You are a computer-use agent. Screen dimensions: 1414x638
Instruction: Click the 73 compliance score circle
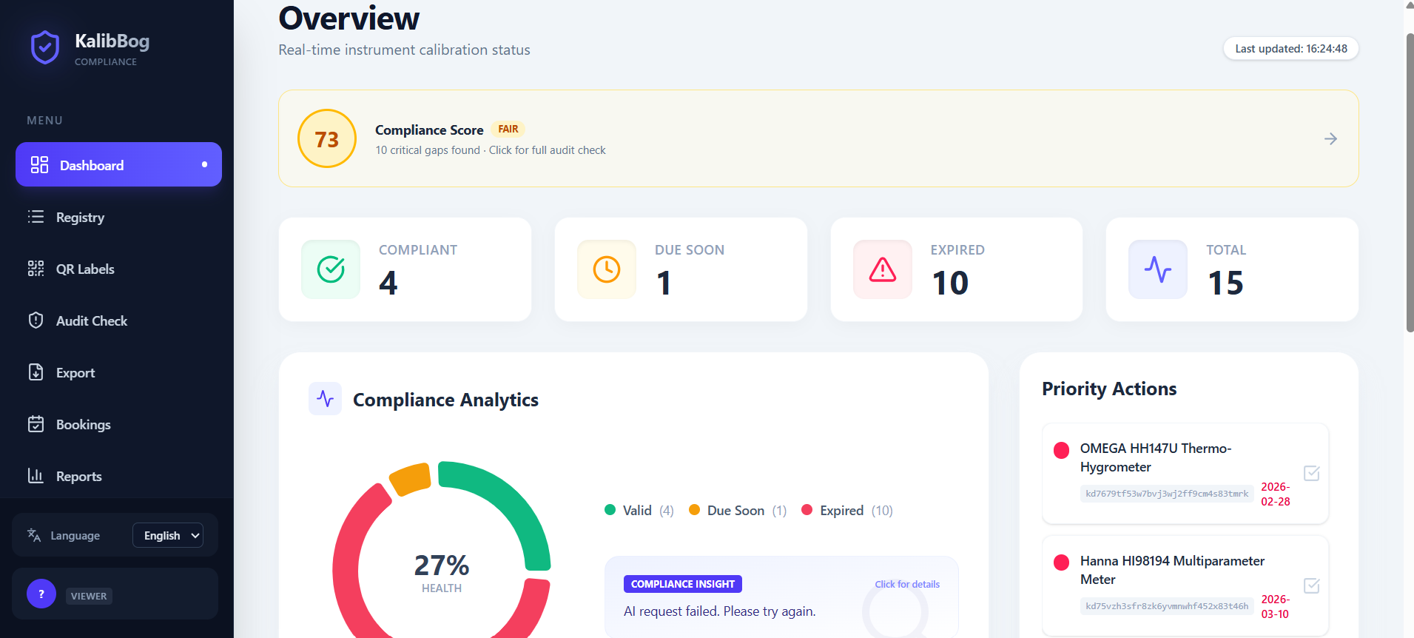327,138
